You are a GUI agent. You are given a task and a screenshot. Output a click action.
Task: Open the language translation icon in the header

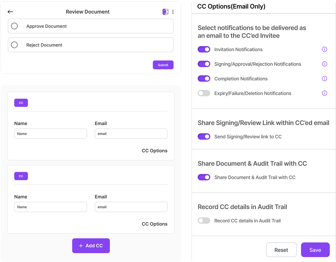pos(166,11)
